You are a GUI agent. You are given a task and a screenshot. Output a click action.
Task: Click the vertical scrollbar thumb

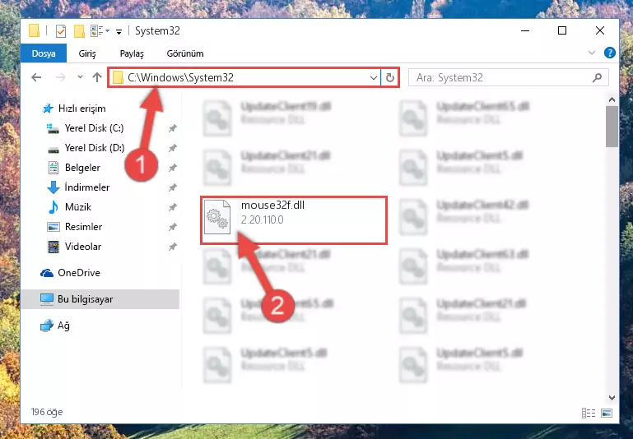click(612, 127)
